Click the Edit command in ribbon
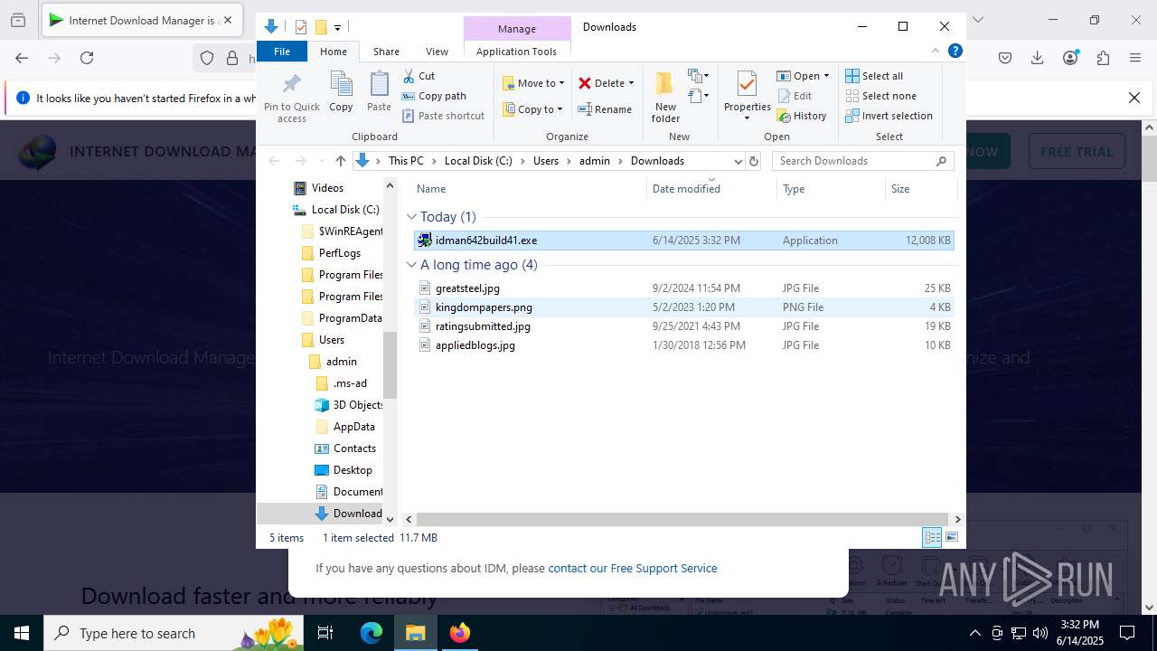This screenshot has width=1157, height=651. pyautogui.click(x=794, y=96)
